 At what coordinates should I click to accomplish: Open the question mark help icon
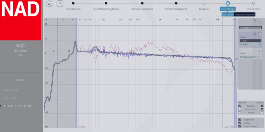(x=60, y=4)
